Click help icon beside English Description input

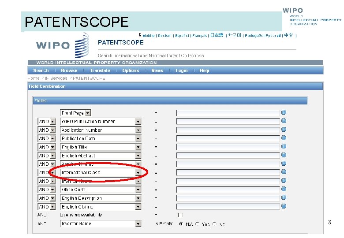(284, 198)
